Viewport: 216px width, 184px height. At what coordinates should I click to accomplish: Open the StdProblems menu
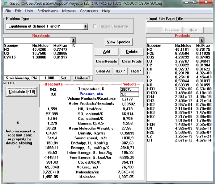48,11
